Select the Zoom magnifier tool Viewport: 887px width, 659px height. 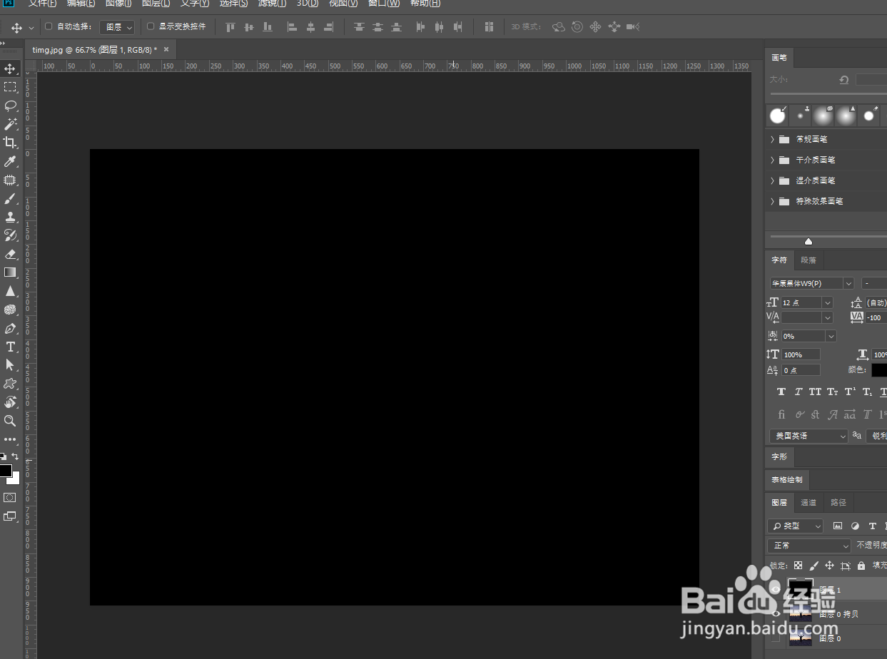click(10, 421)
